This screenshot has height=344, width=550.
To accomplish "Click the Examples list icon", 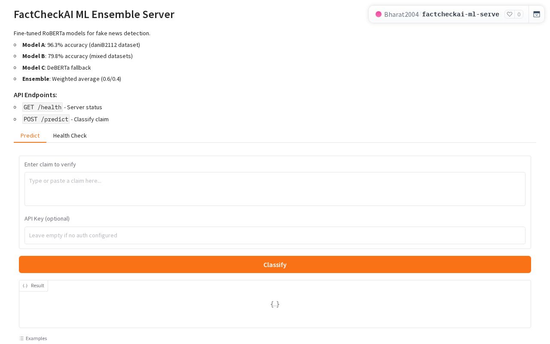I will tap(21, 338).
